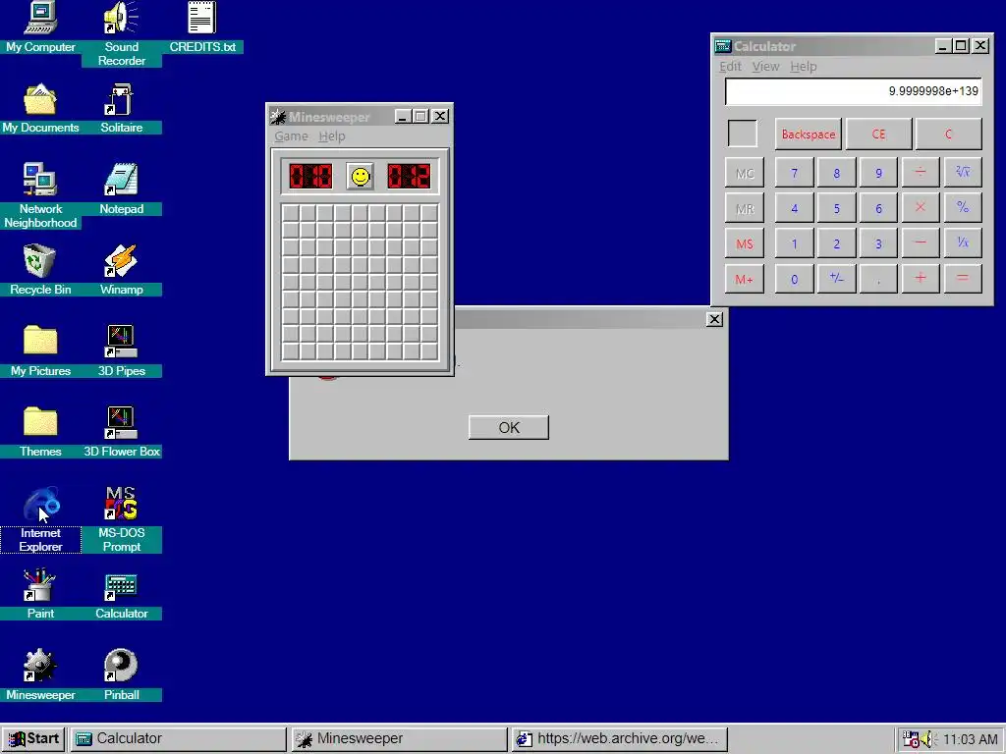Open the Calculator View menu
Screen dimensions: 1006x754
[x=765, y=66]
